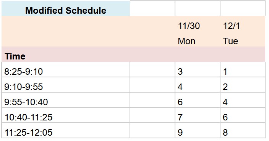Select the 12/1 date cell
The height and width of the screenshot is (141, 269).
tap(243, 24)
